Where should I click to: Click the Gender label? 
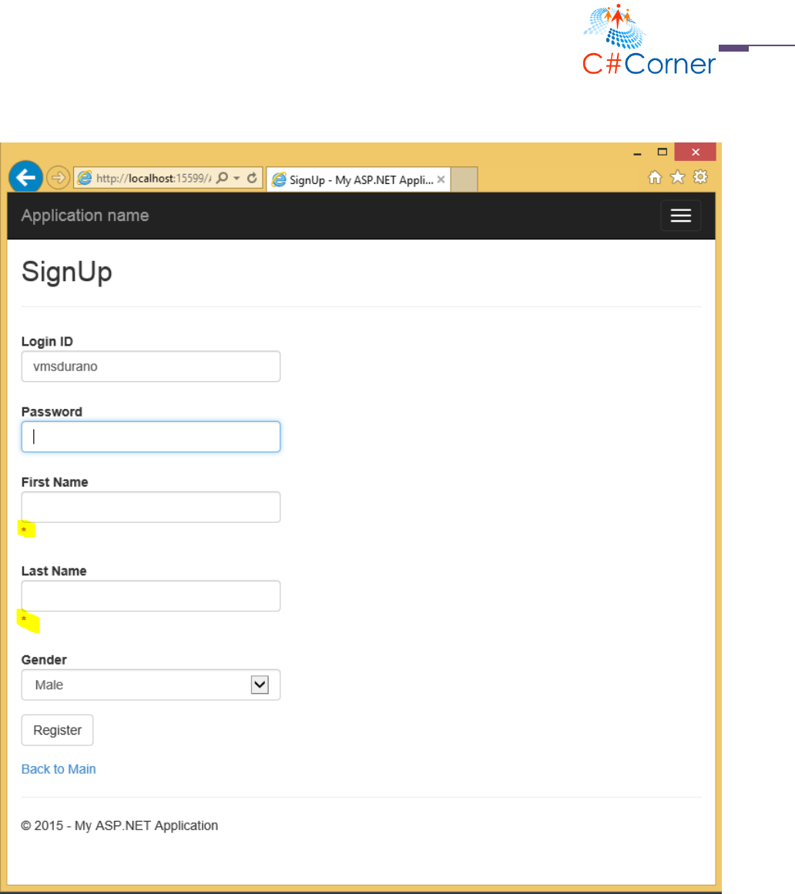44,660
